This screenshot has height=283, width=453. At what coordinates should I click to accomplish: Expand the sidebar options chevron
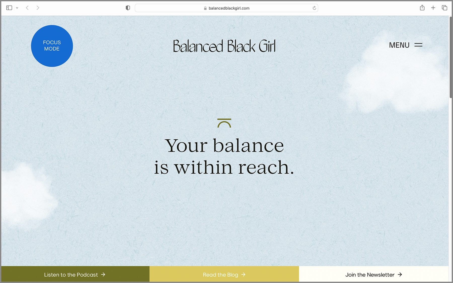coord(17,8)
